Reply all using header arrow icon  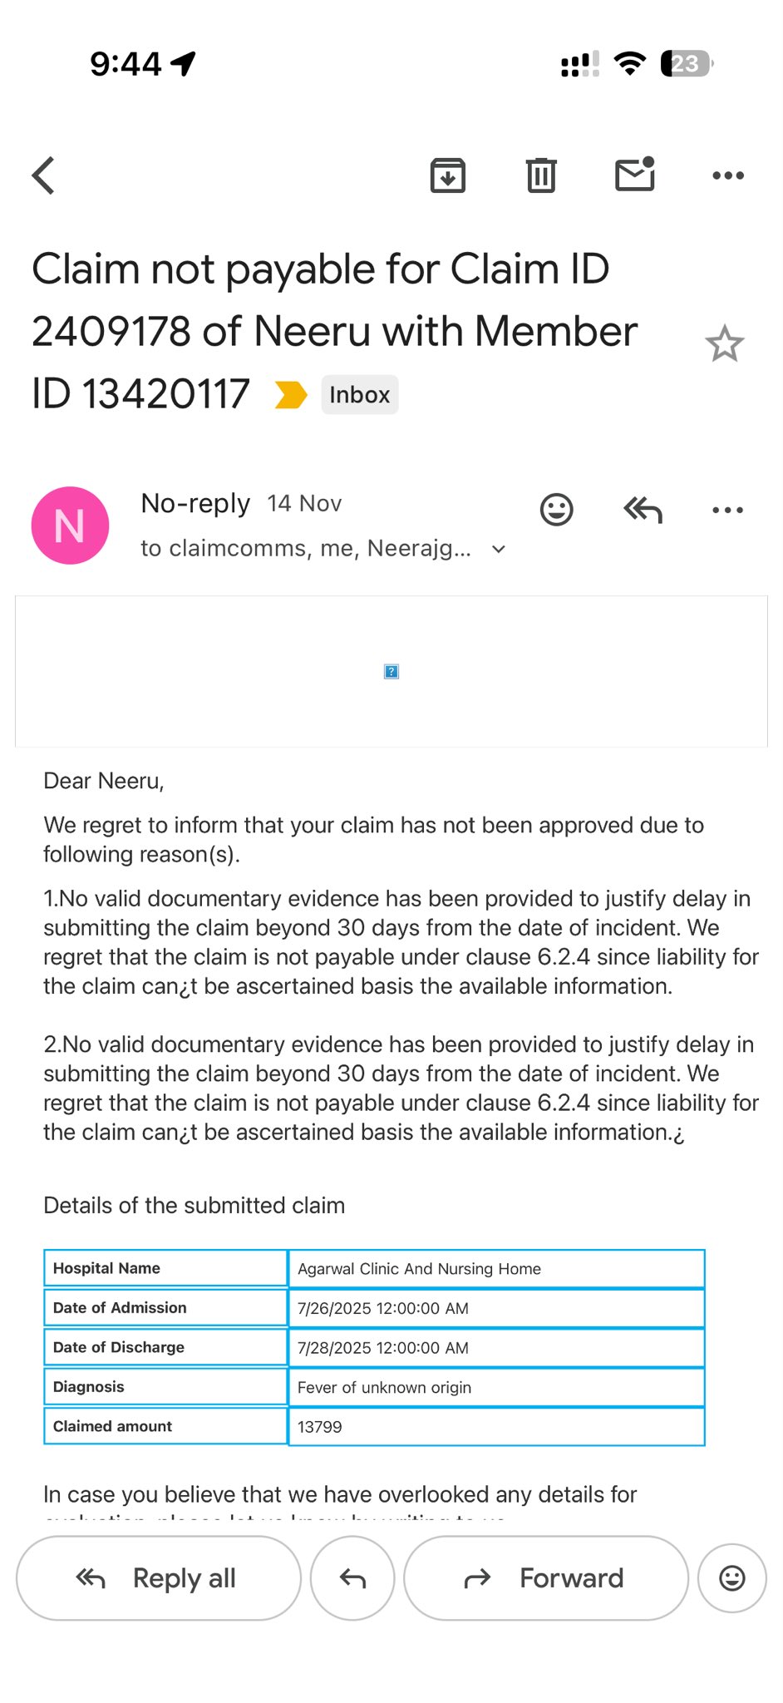click(643, 510)
